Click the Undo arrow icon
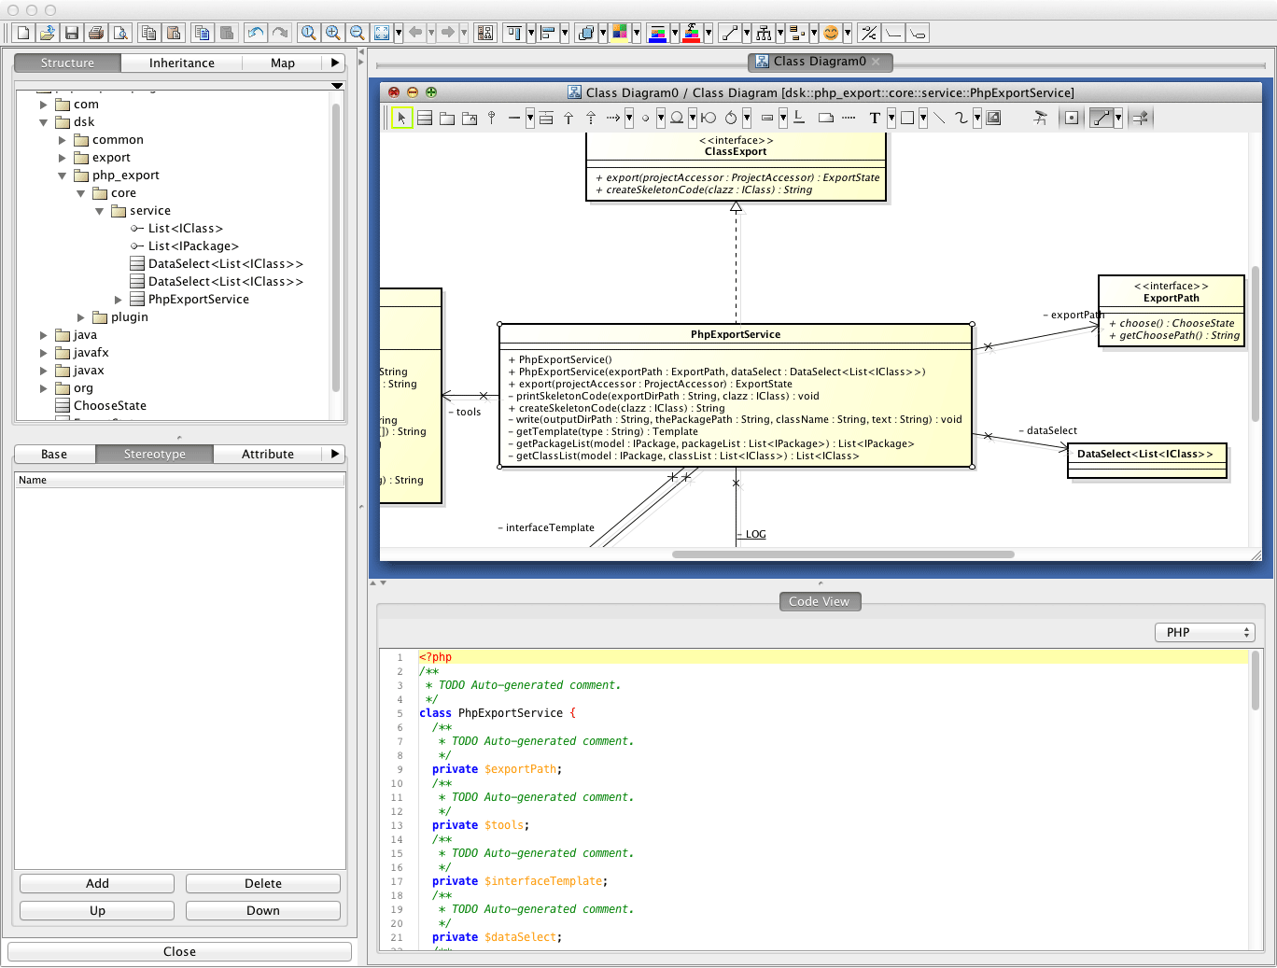The height and width of the screenshot is (968, 1277). coord(255,33)
